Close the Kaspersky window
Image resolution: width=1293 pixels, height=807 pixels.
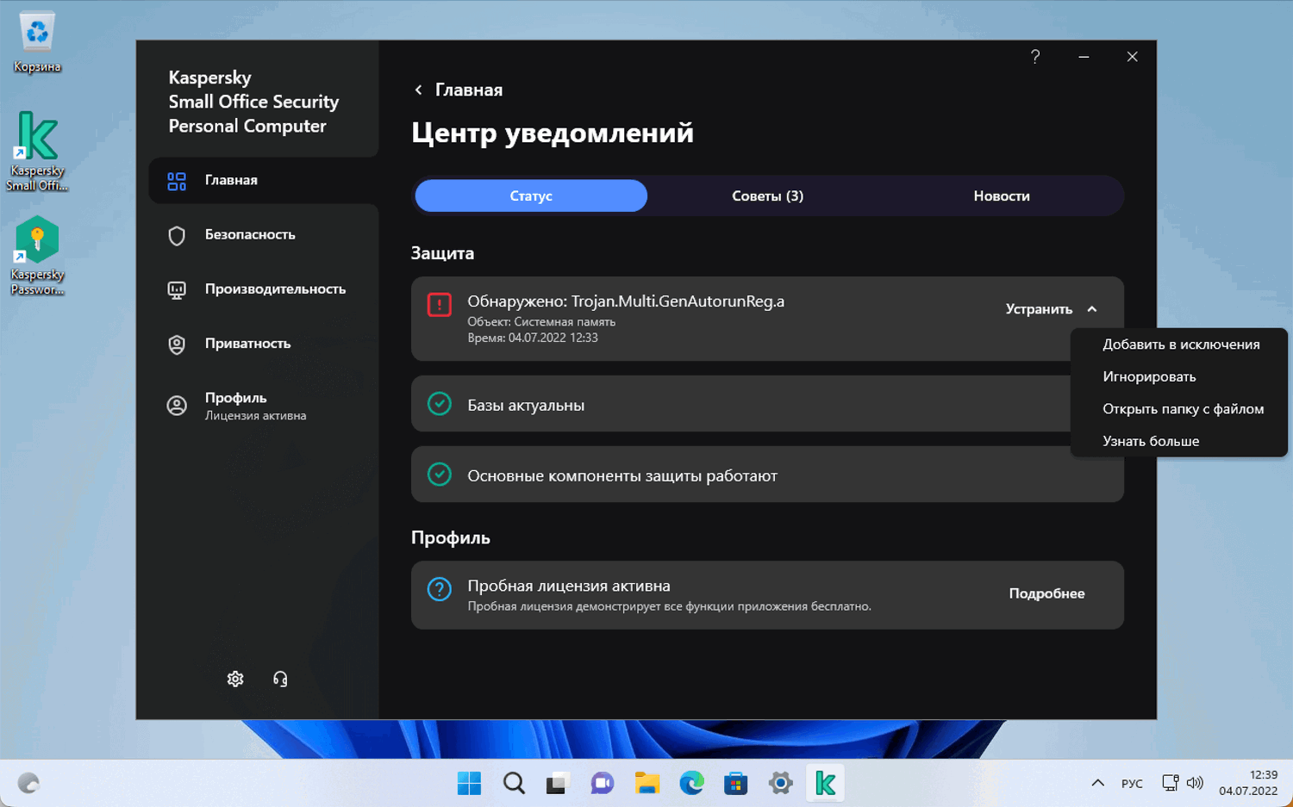click(1132, 57)
